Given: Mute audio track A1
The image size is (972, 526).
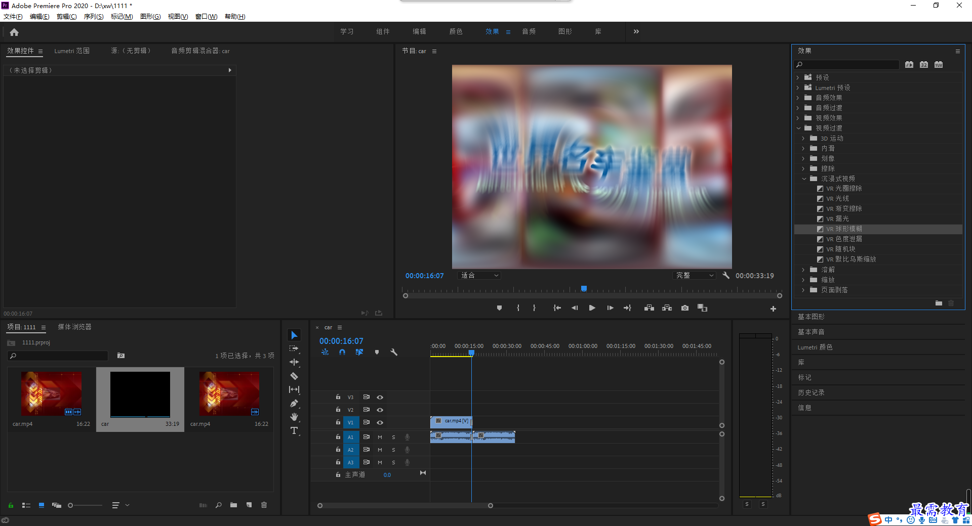Looking at the screenshot, I should pyautogui.click(x=380, y=437).
